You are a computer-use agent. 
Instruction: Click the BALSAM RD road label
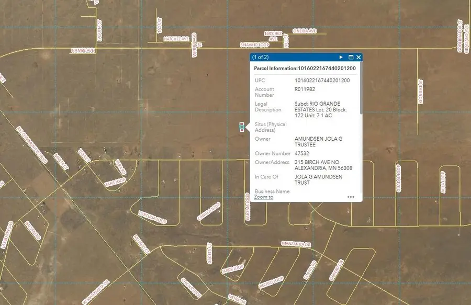(33, 231)
